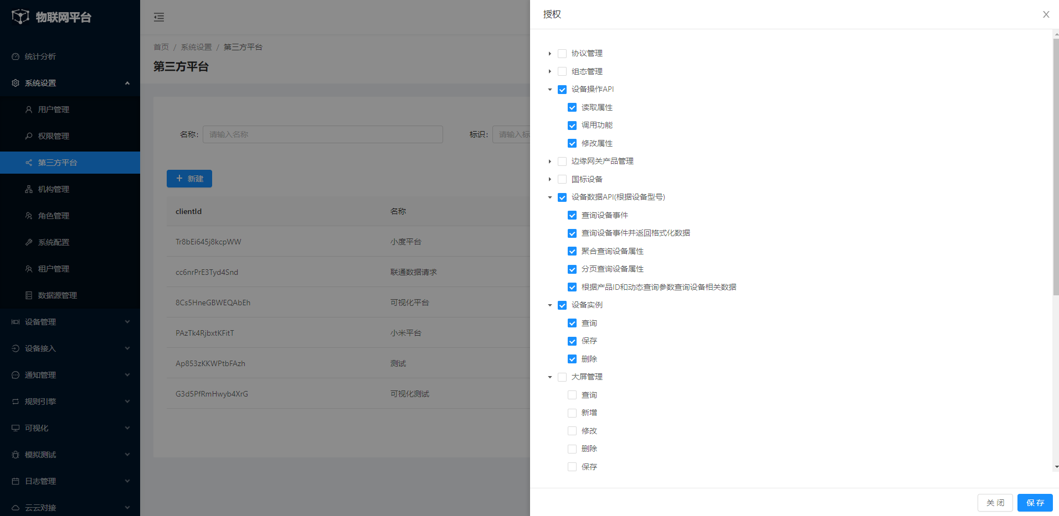The width and height of the screenshot is (1059, 516).
Task: Click the 系统配置 wrench icon
Action: (29, 242)
